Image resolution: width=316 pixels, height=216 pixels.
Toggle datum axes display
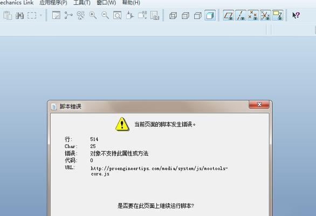point(241,15)
